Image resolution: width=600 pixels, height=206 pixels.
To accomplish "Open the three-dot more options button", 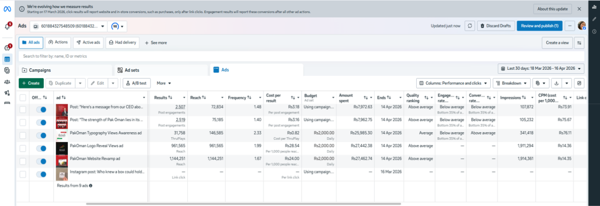I will (x=570, y=26).
